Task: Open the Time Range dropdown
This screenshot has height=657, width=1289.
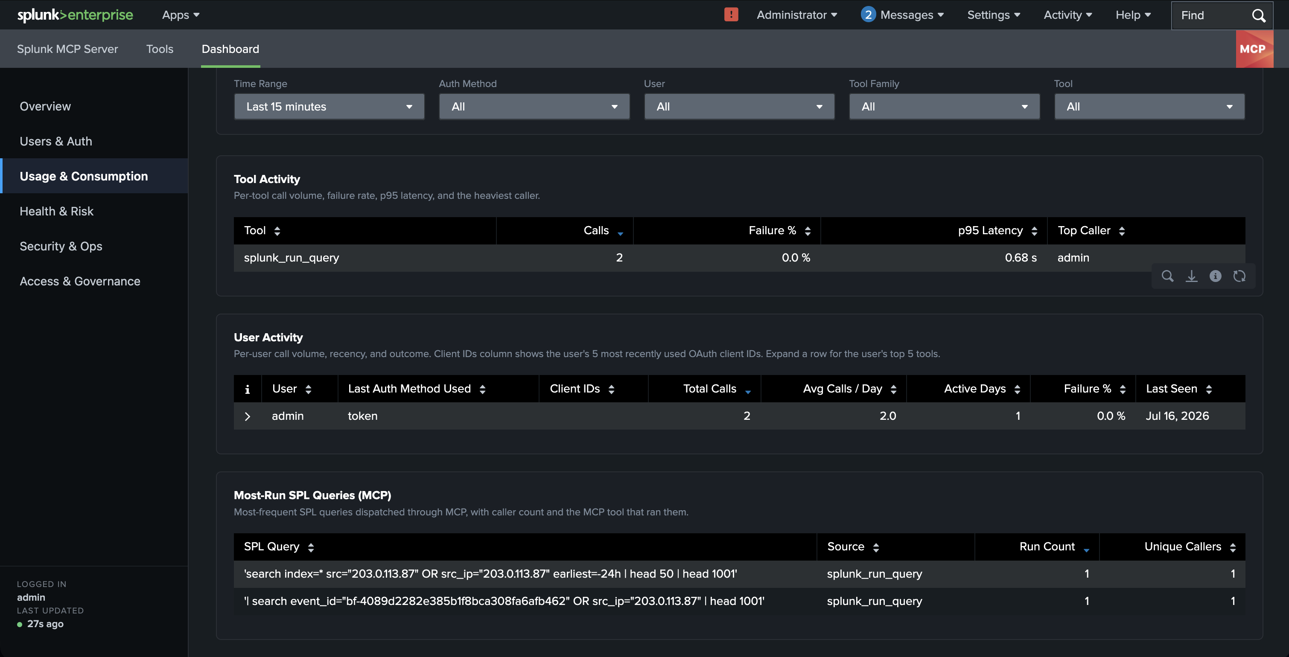Action: [329, 107]
